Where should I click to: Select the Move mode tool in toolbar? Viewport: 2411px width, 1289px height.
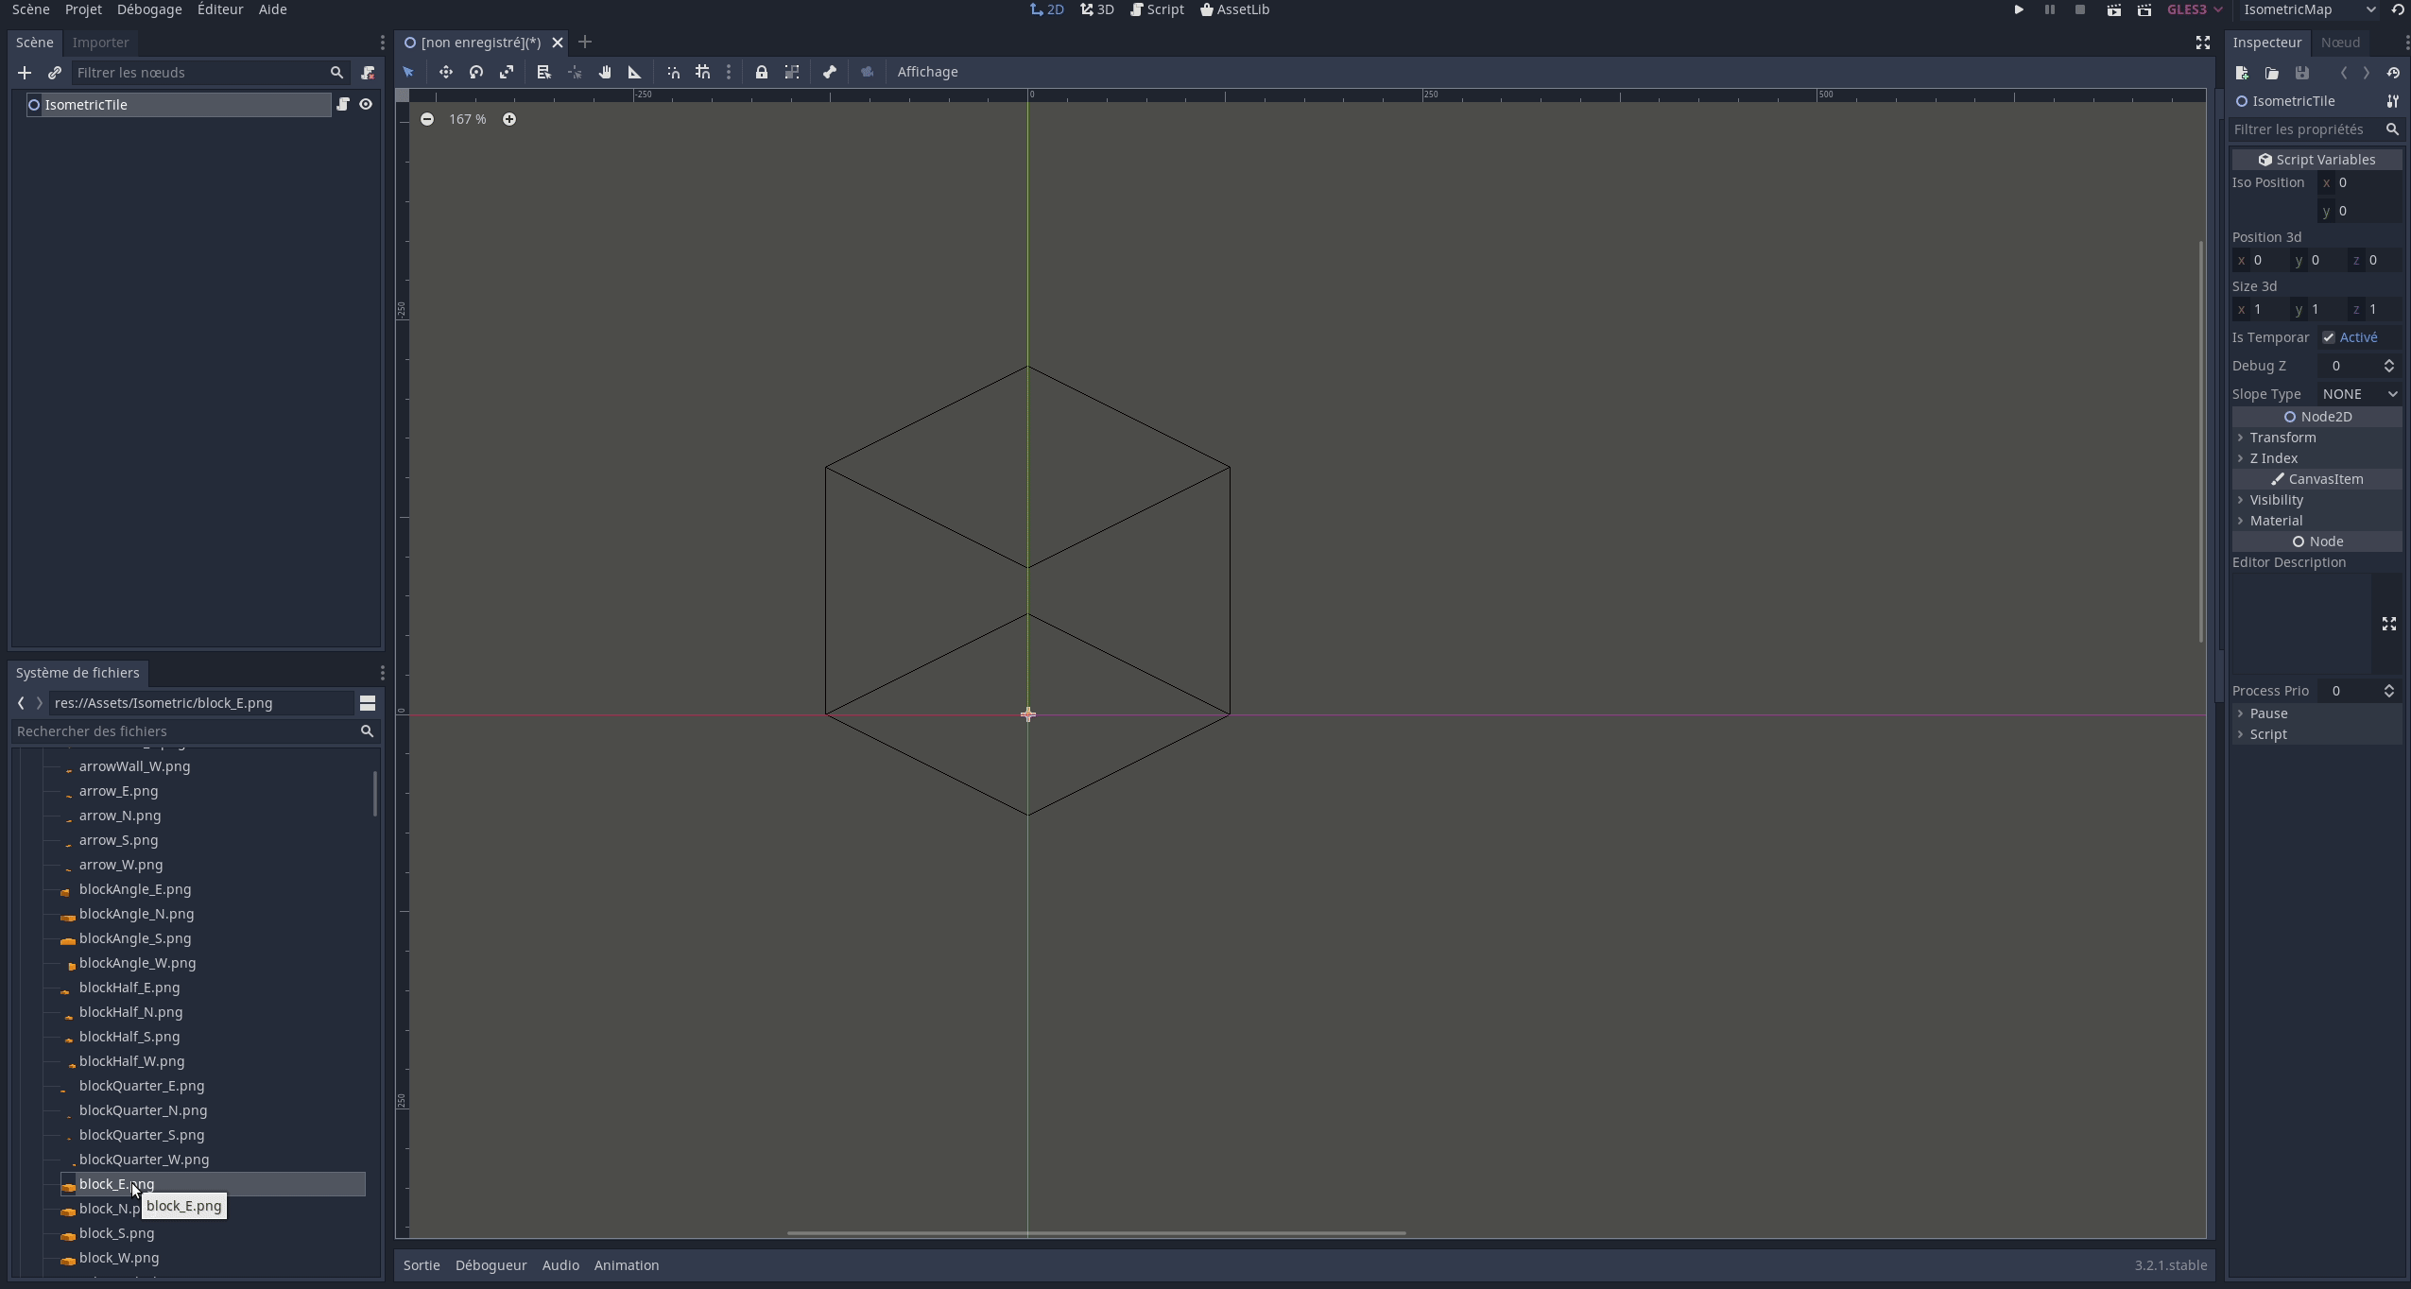(445, 72)
